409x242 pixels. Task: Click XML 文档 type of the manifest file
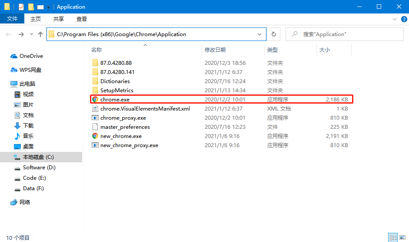(x=279, y=108)
